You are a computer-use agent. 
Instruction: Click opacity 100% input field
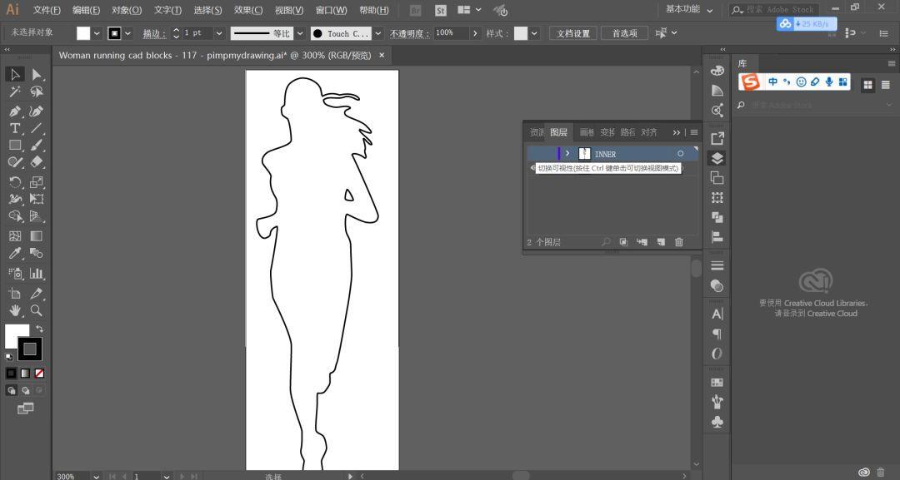point(452,33)
